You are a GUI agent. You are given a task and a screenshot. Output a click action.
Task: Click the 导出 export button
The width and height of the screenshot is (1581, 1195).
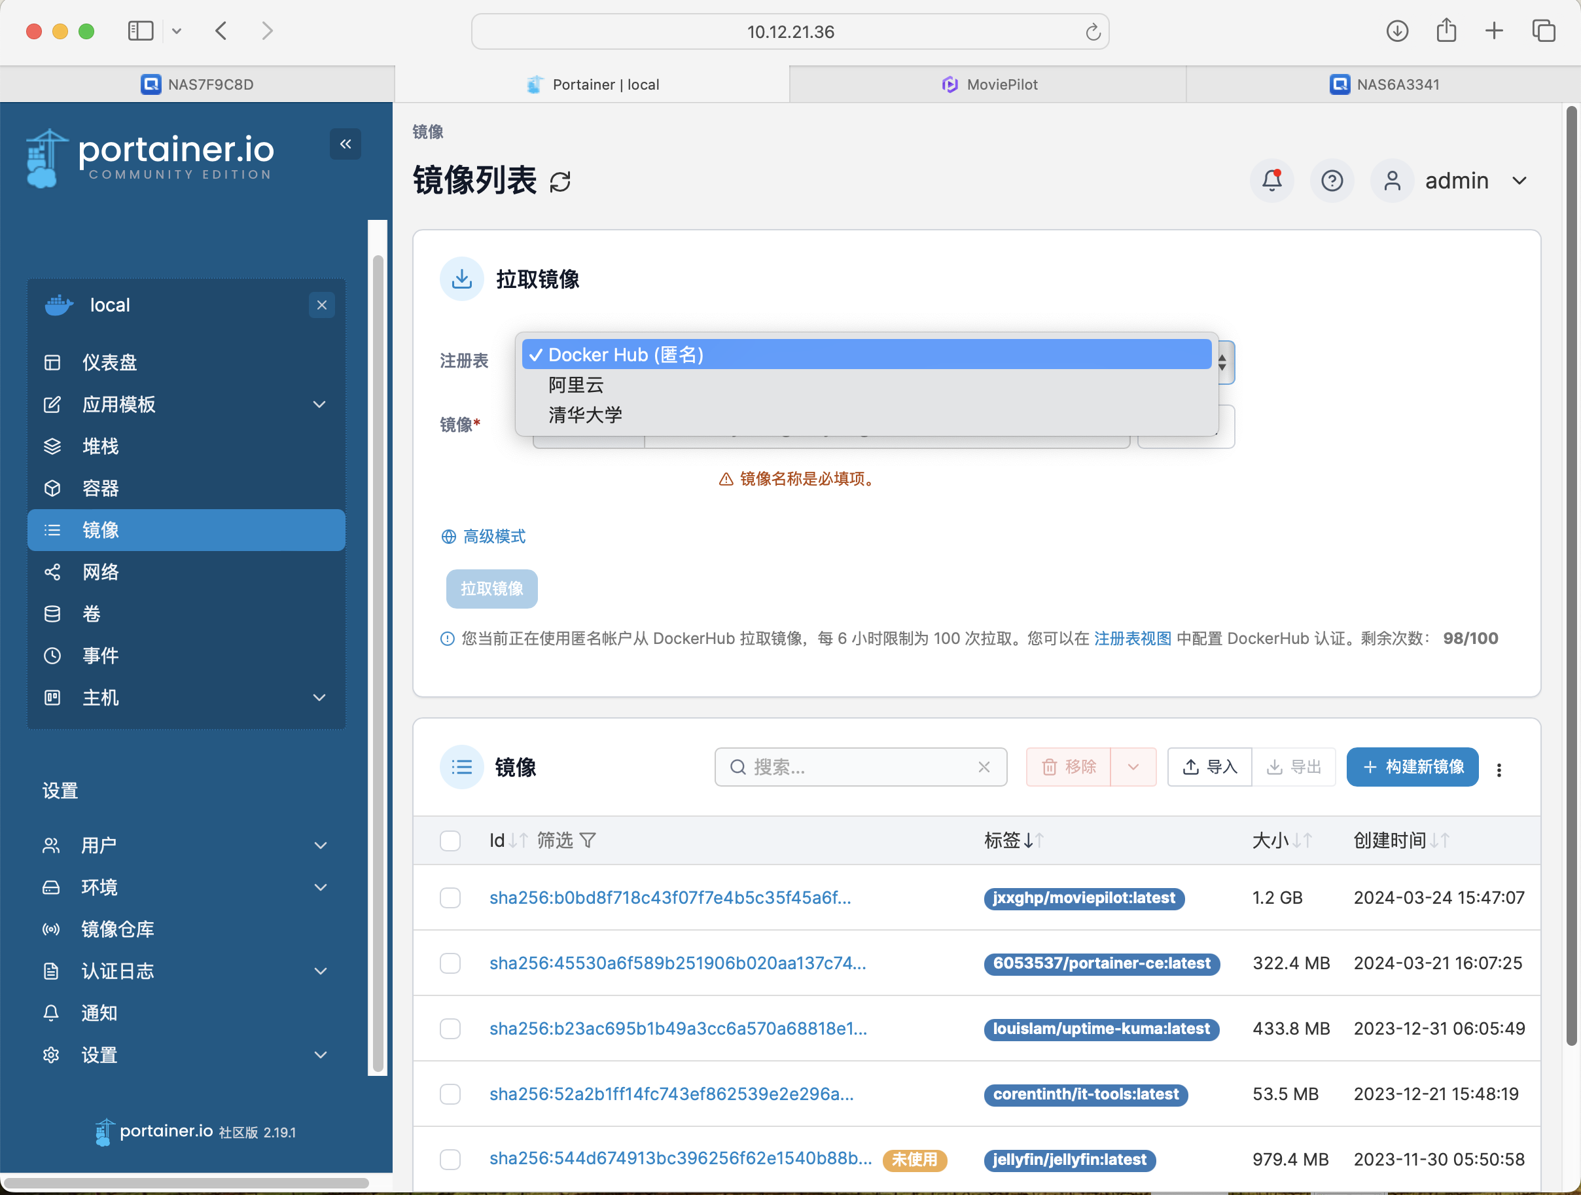click(1294, 767)
